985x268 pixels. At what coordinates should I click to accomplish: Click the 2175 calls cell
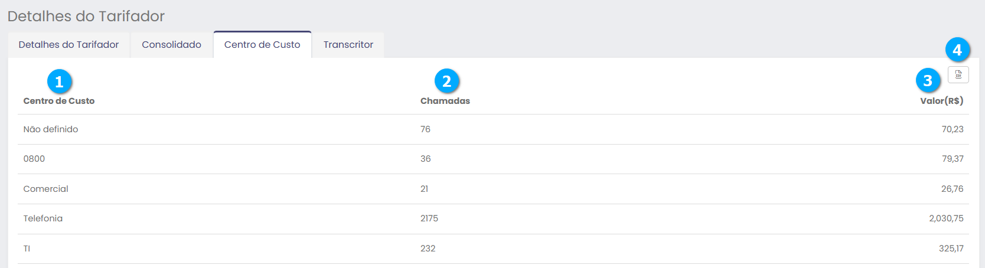click(429, 218)
